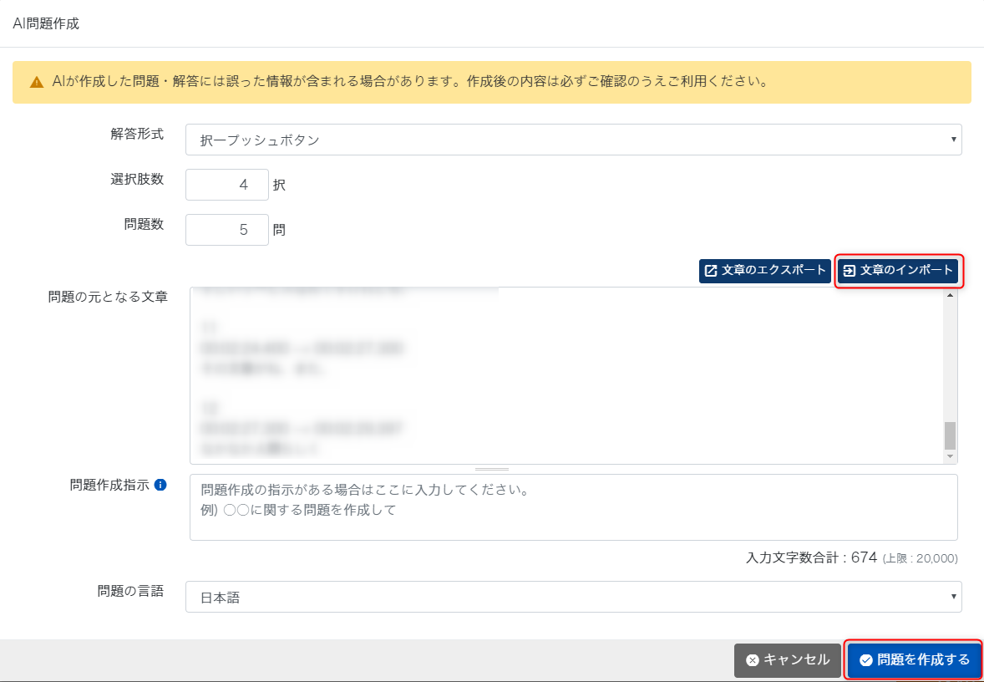The width and height of the screenshot is (984, 682).
Task: Click the scrollbar up arrow of the text area
Action: [x=950, y=293]
